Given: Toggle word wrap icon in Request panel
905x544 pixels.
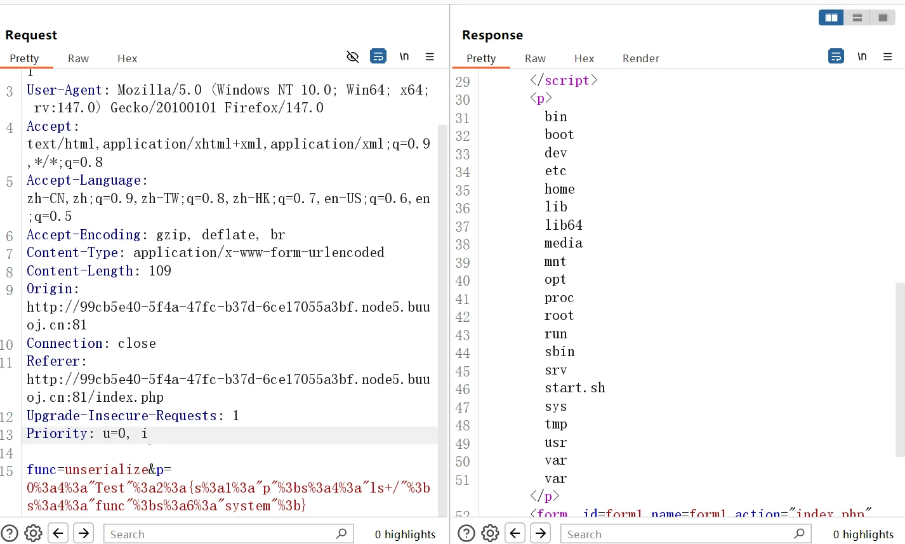Looking at the screenshot, I should (378, 57).
